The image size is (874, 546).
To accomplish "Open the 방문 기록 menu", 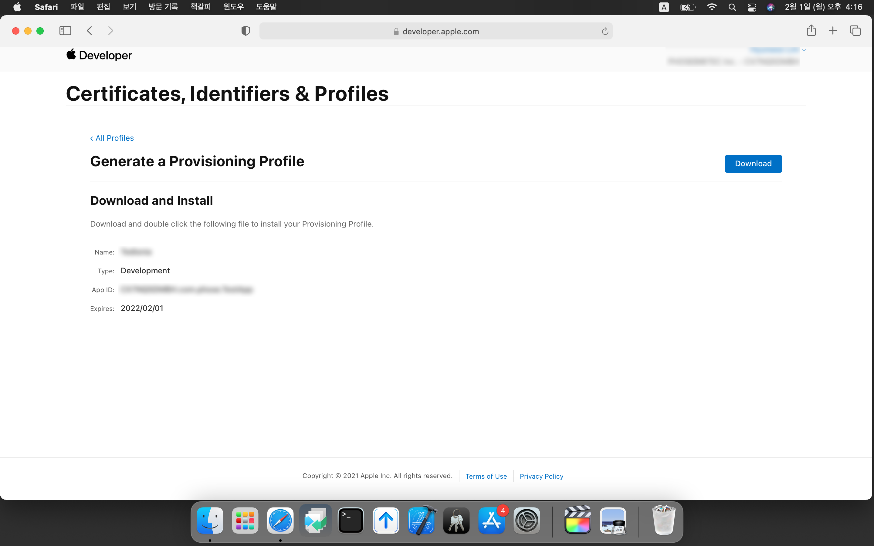I will (x=163, y=7).
